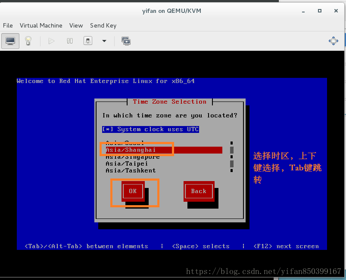Power on the virtual machine

(x=51, y=41)
